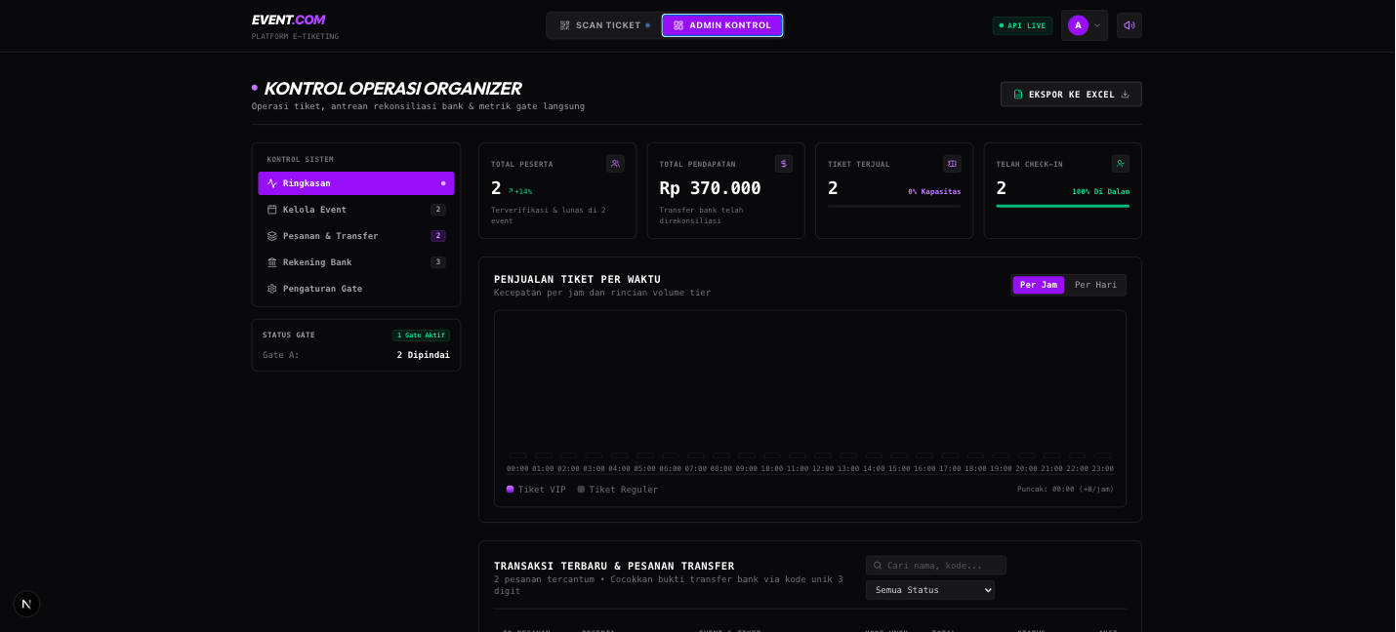Open Pengaturan Gate menu item

(356, 289)
